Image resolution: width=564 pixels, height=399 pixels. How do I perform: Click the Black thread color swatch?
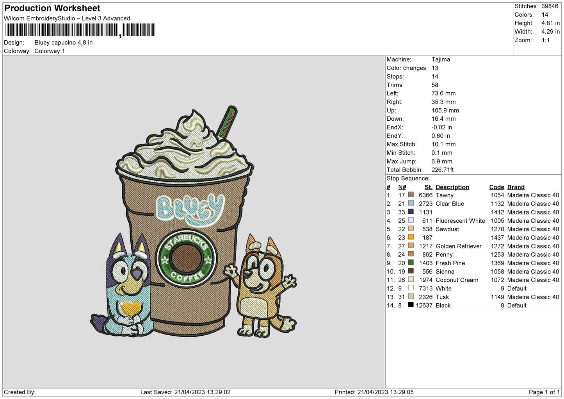[411, 305]
